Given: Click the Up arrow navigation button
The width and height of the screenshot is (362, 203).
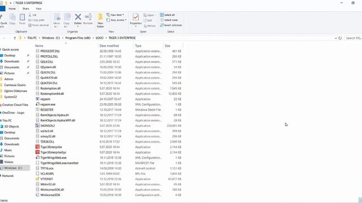Looking at the screenshot, I should 15,38.
